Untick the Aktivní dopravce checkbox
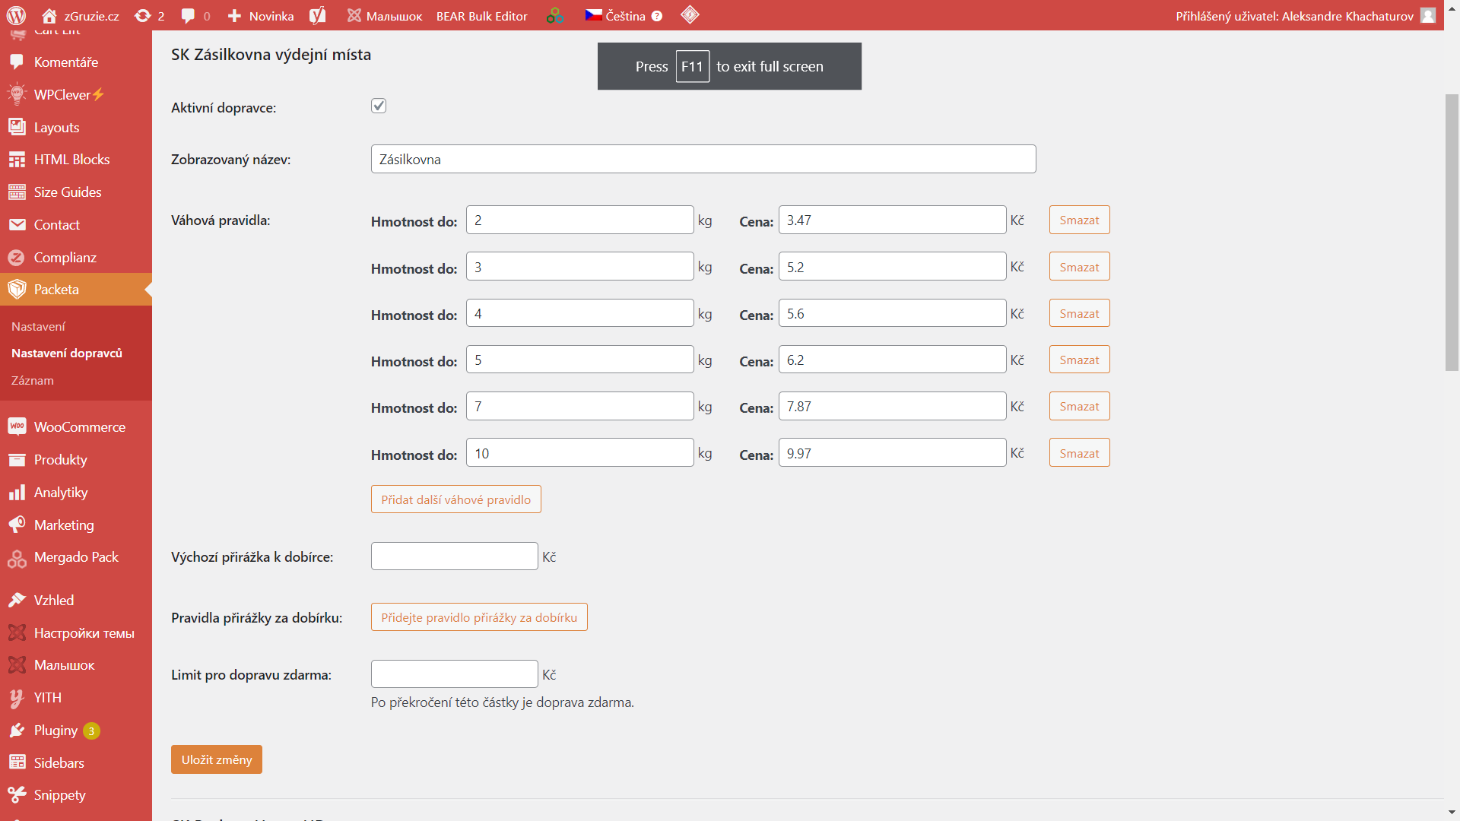1460x821 pixels. coord(379,106)
